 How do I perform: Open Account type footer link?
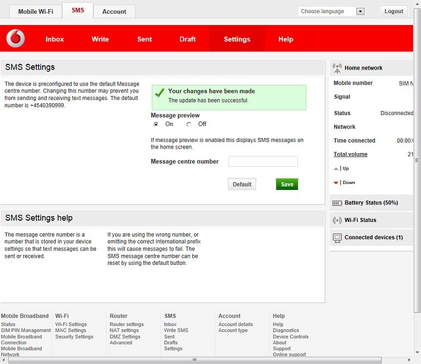[x=233, y=330]
